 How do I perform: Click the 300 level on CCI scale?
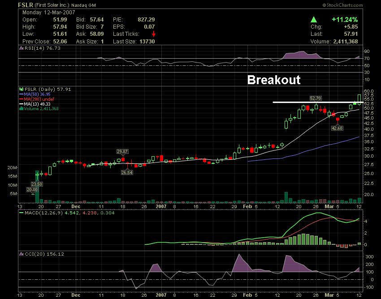(x=369, y=257)
